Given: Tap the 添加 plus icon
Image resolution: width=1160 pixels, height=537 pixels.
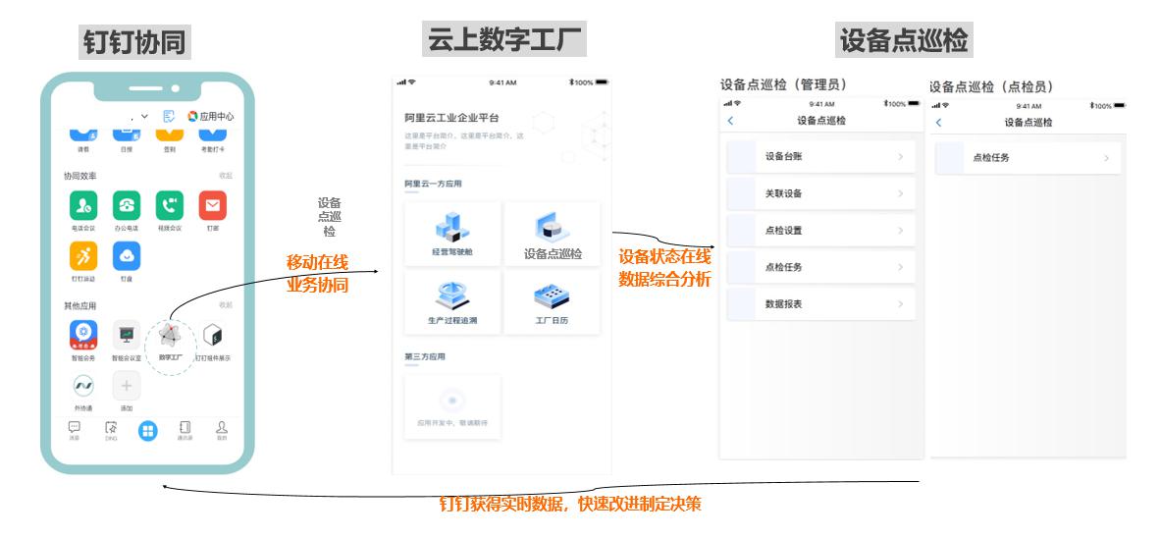Looking at the screenshot, I should click(x=127, y=386).
